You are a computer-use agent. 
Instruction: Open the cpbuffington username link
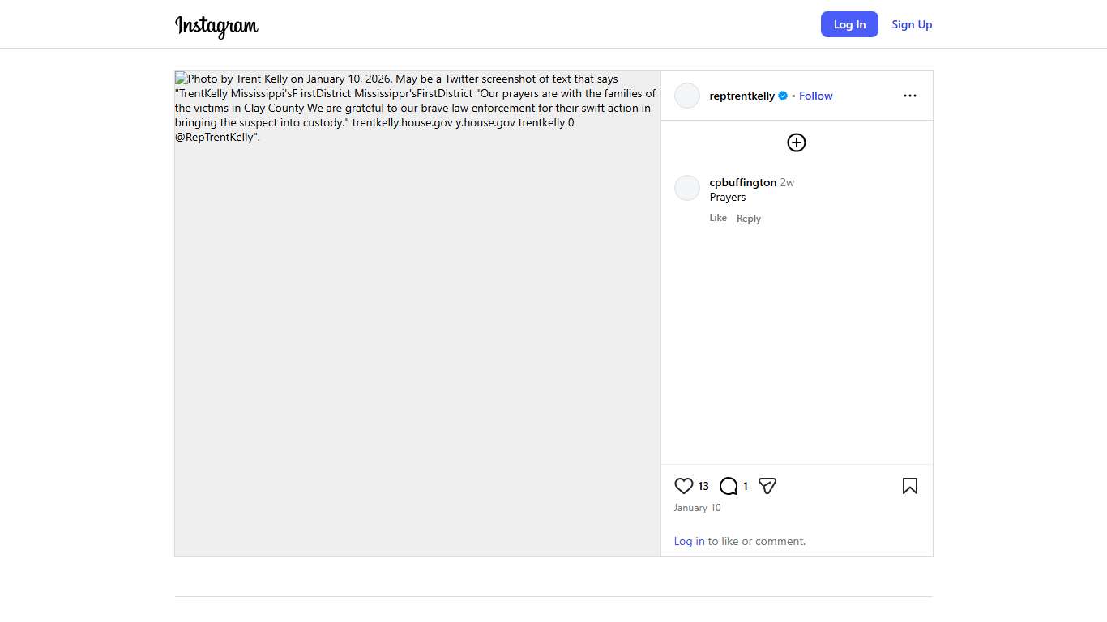(x=742, y=182)
